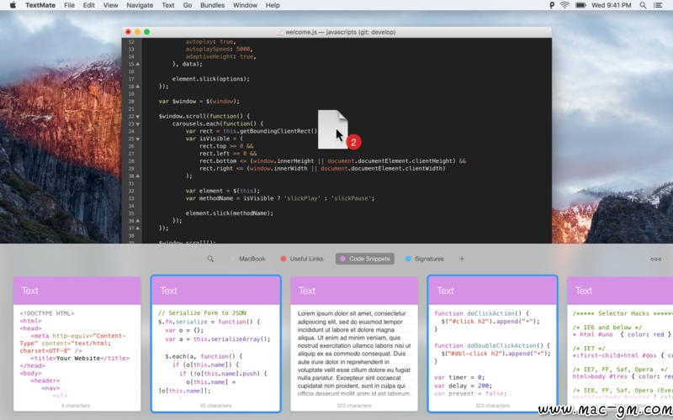Open the three-dot options in the Paste panel
The image size is (673, 420).
pyautogui.click(x=655, y=259)
